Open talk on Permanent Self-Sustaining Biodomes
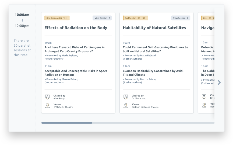 [x=156, y=49]
